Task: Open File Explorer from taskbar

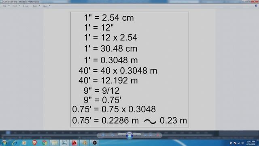Action: [55, 143]
